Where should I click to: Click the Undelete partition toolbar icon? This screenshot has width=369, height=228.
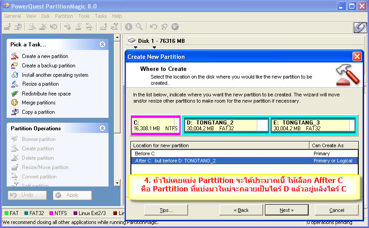coord(54,27)
